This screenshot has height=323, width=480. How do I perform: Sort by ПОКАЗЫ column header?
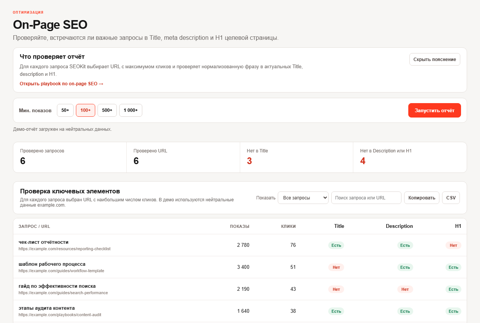(x=239, y=226)
